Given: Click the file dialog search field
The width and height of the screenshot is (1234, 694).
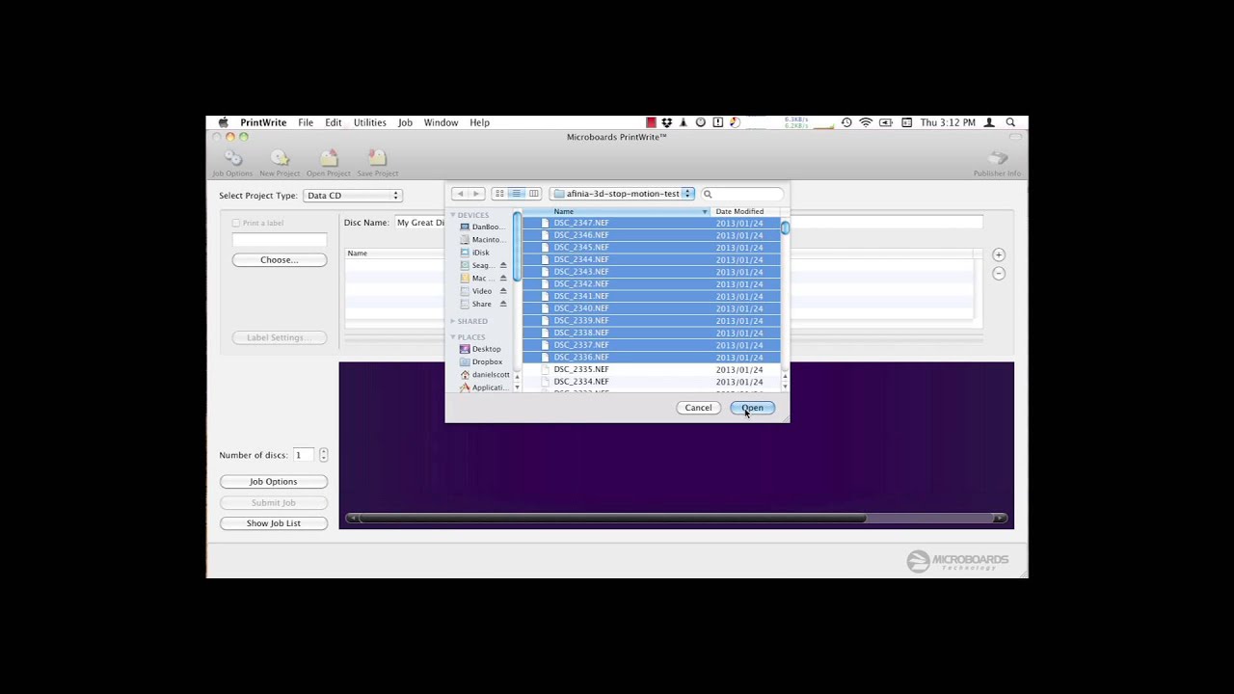Looking at the screenshot, I should click(x=741, y=194).
